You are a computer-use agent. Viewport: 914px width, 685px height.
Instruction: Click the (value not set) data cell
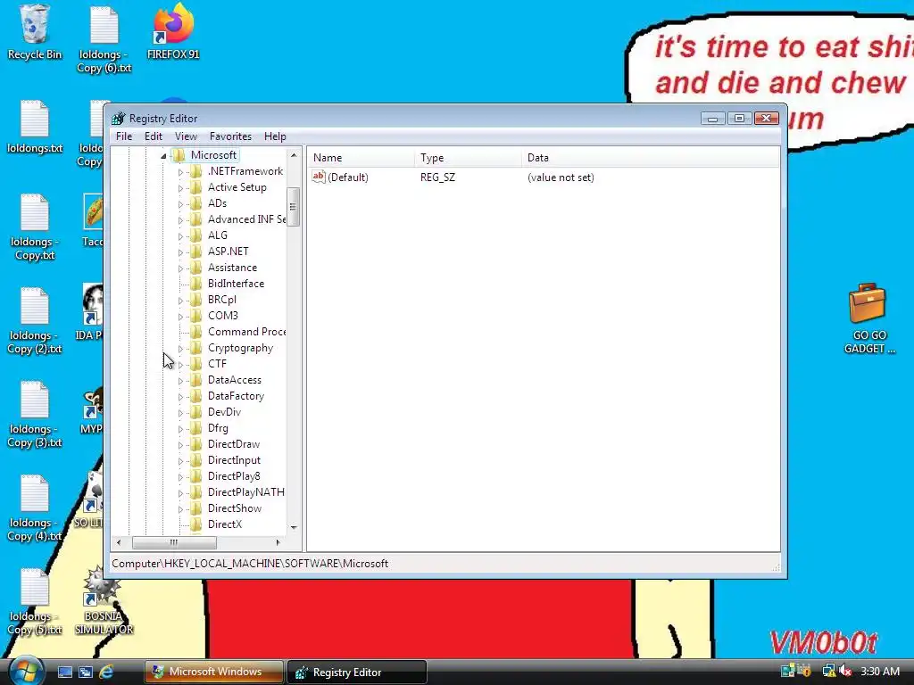pos(561,177)
